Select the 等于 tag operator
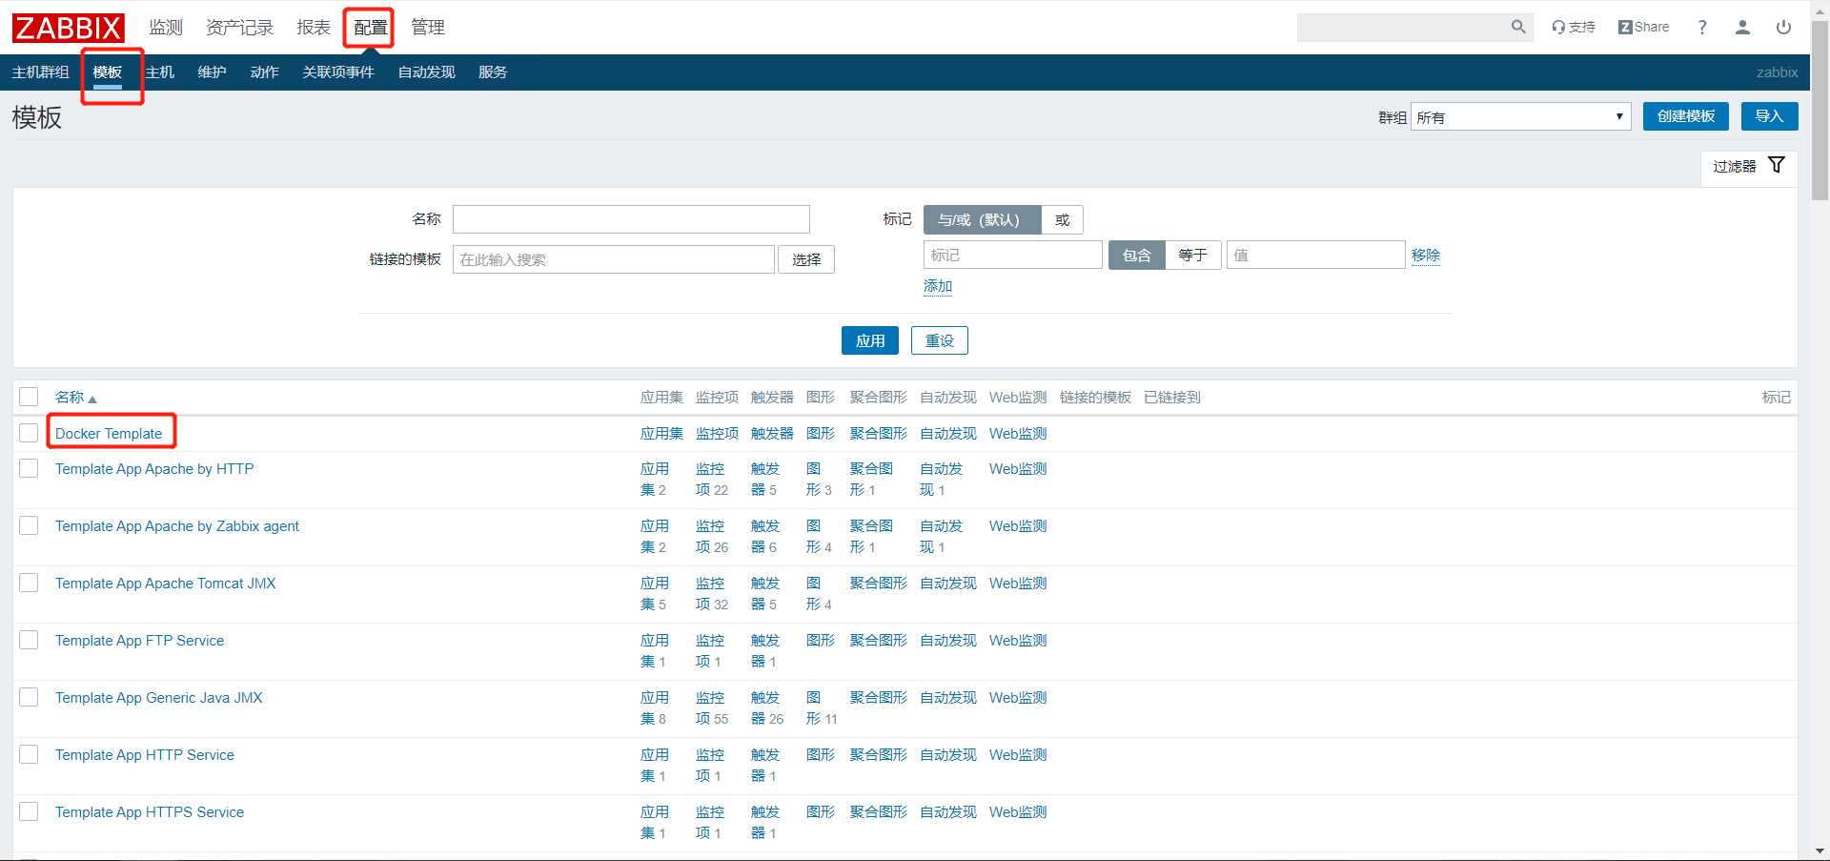 (x=1192, y=256)
